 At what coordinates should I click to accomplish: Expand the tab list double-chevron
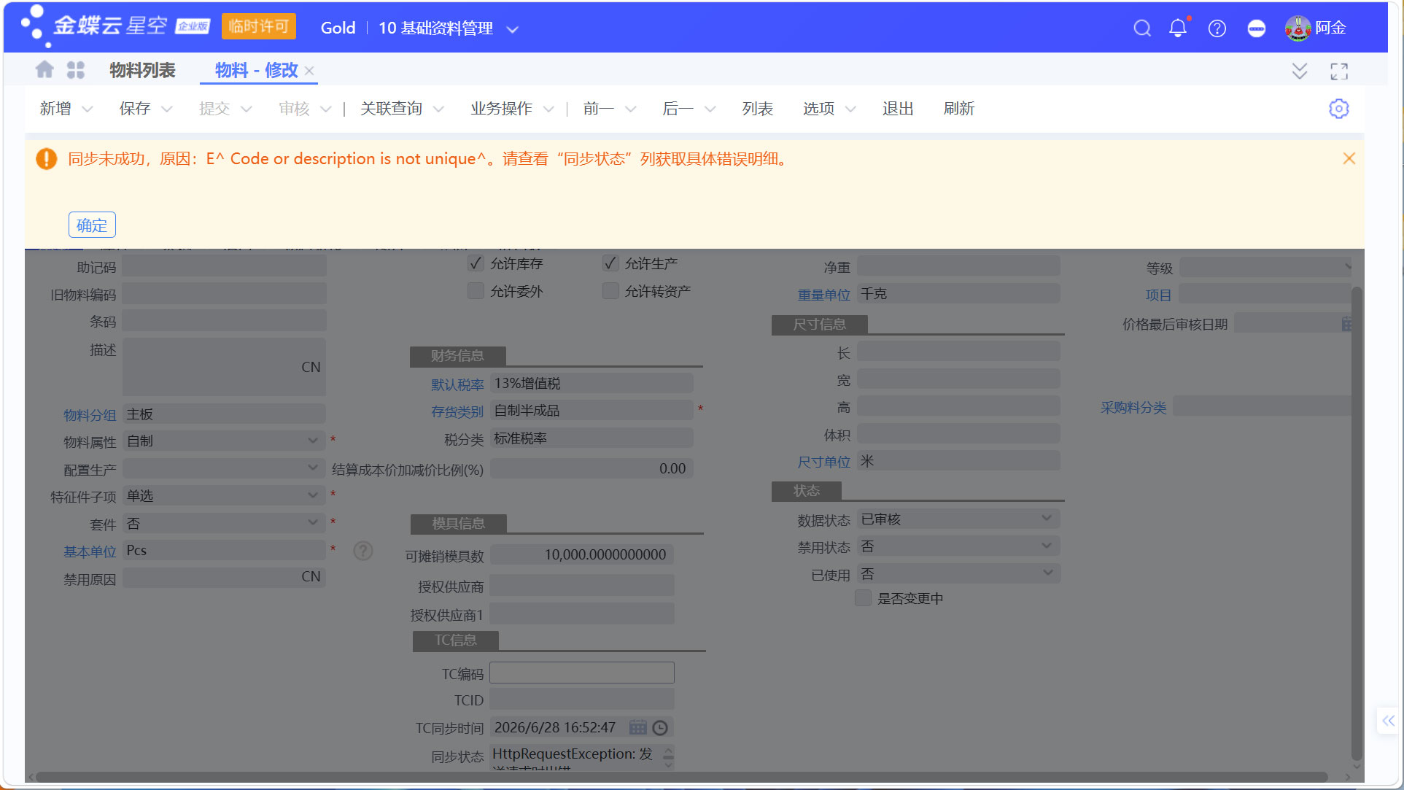[1300, 71]
